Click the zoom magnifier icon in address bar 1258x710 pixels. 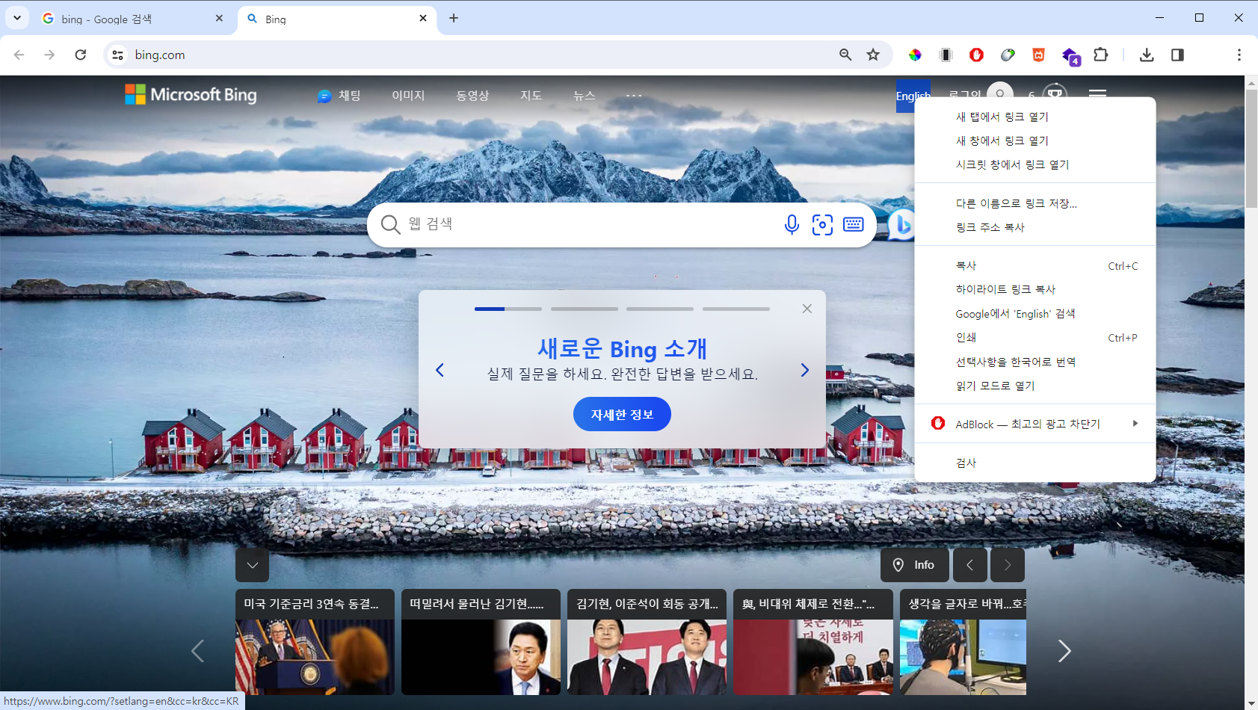coord(845,55)
